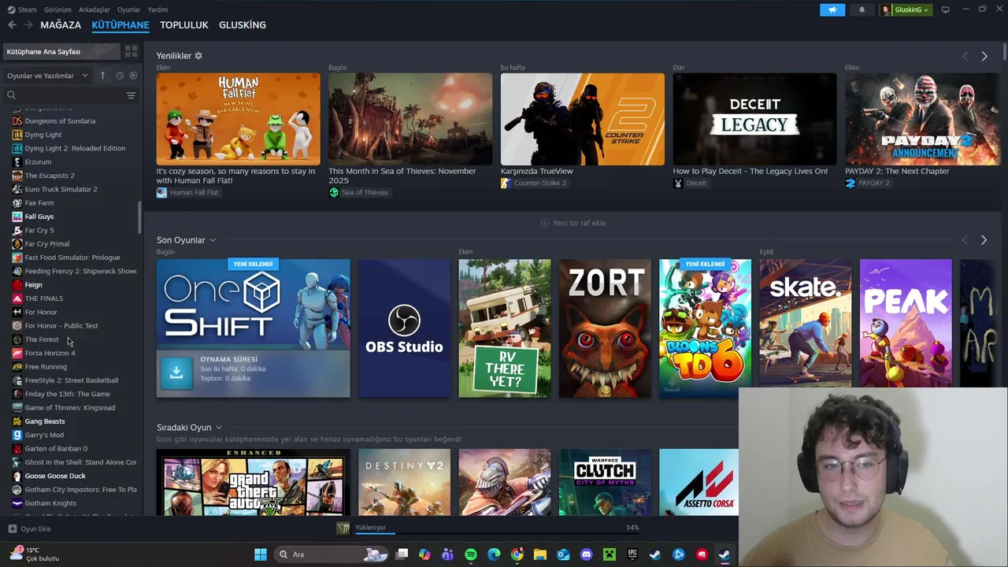This screenshot has height=567, width=1008.
Task: Select Euro Truck Simulator 2 in list
Action: 61,189
